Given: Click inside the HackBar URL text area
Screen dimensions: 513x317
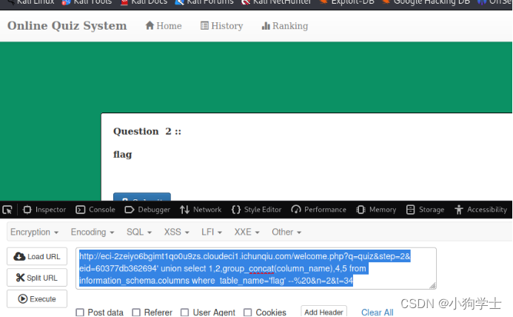Looking at the screenshot, I should [256, 268].
